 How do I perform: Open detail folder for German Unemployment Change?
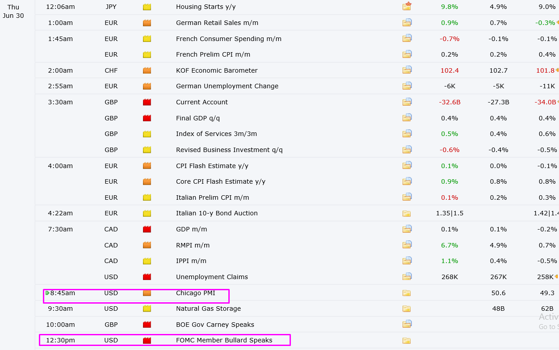pyautogui.click(x=407, y=86)
